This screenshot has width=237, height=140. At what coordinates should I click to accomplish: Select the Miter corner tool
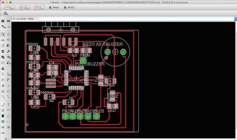pyautogui.click(x=8, y=80)
